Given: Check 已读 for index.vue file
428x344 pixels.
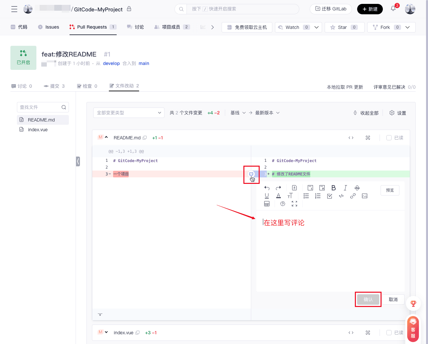Looking at the screenshot, I should 389,333.
